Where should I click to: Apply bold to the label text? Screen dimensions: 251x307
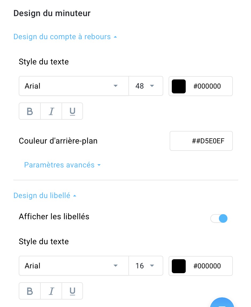(29, 291)
